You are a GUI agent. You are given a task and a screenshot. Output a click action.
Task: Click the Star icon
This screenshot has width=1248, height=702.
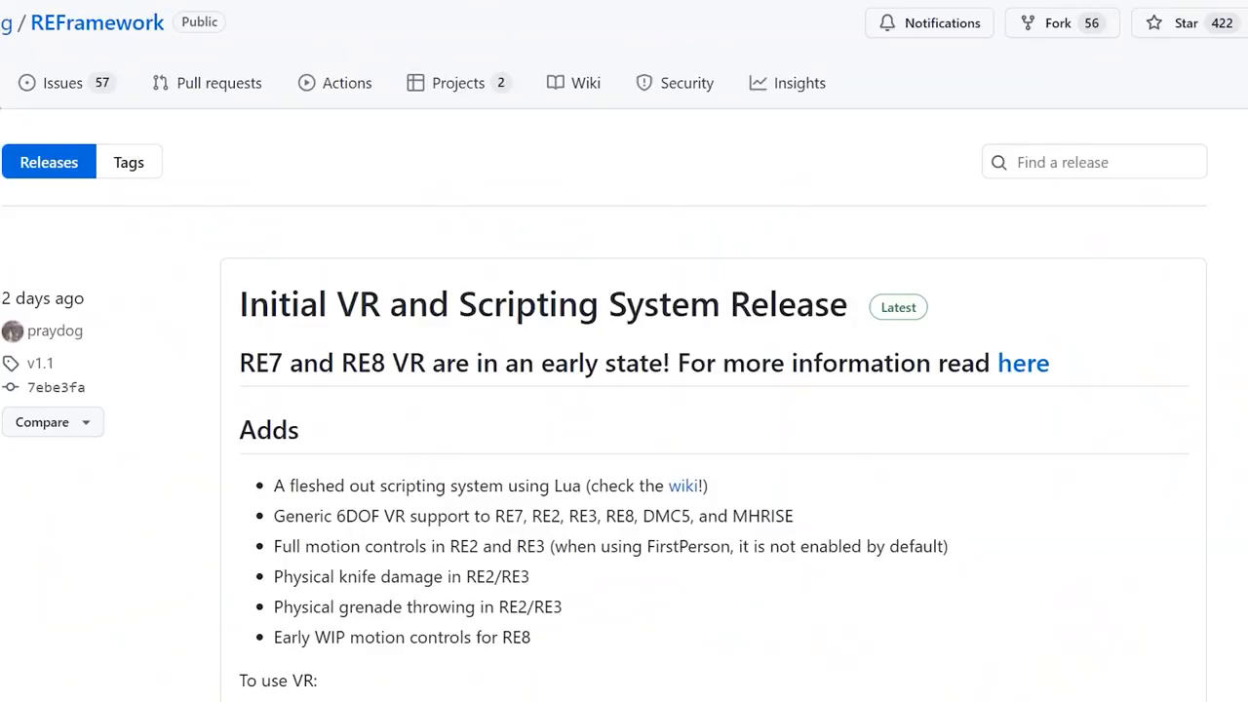[x=1154, y=22]
